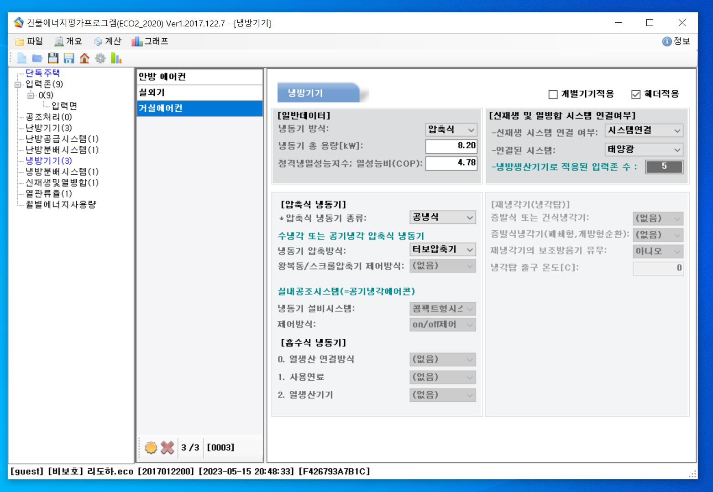713x492 pixels.
Task: Select 신재생및열병합(1) in the tree
Action: tap(62, 182)
